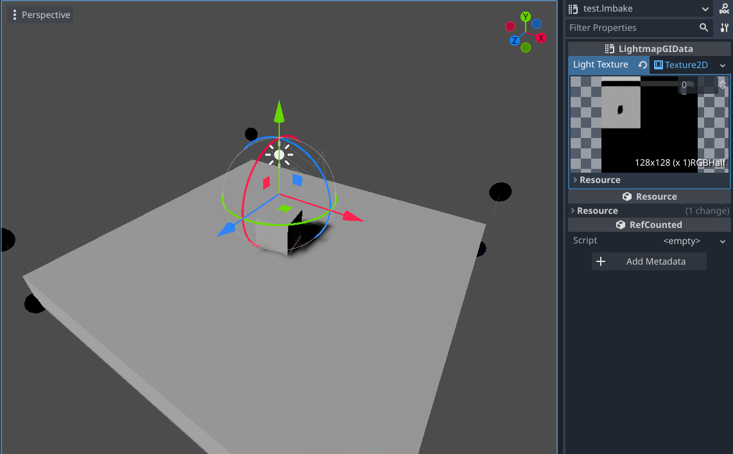Screen dimensions: 733x454
Task: Click the RefCounted cube icon
Action: click(x=621, y=224)
